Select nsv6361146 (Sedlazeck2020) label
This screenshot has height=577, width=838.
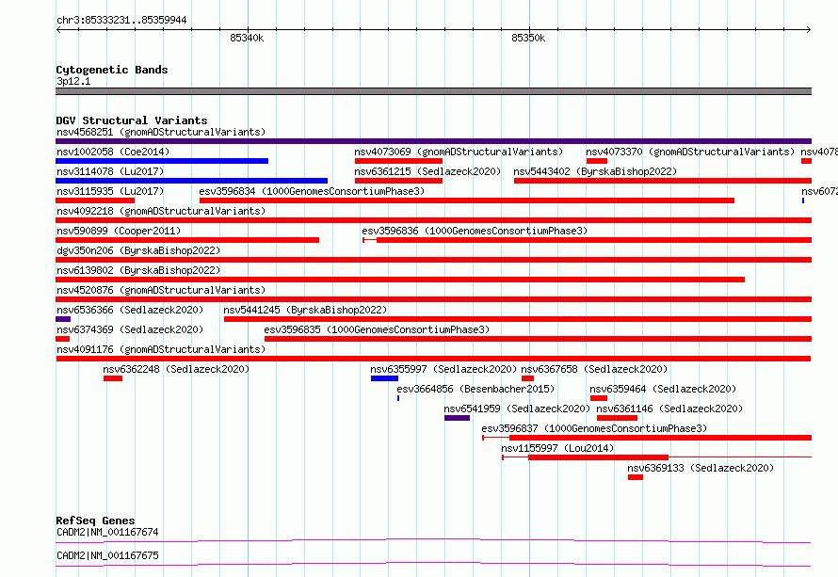pos(669,409)
